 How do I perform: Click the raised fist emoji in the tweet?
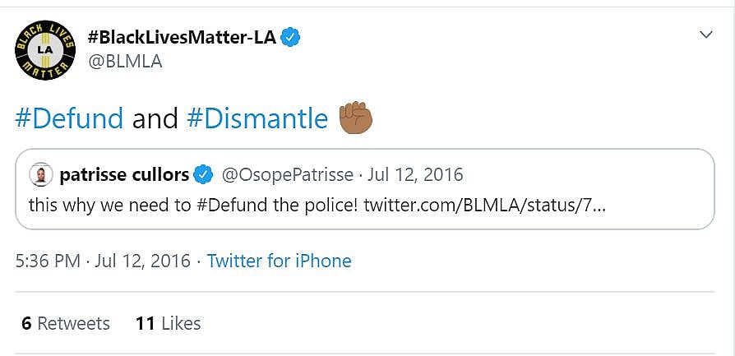(355, 118)
